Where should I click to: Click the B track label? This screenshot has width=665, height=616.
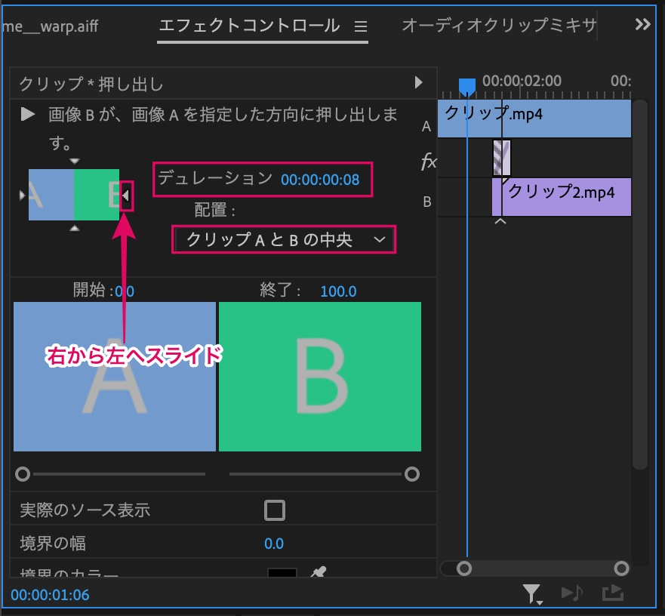[427, 202]
